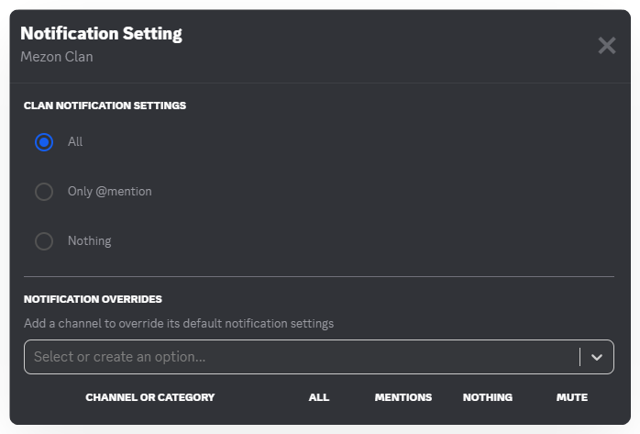Click the Only @mention label text
This screenshot has width=640, height=434.
pyautogui.click(x=110, y=192)
